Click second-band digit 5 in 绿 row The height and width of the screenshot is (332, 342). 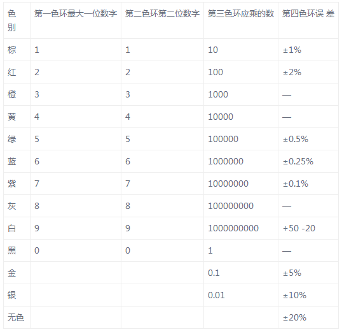(128, 140)
